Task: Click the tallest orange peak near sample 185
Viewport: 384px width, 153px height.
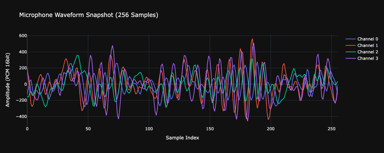Action: [x=252, y=39]
